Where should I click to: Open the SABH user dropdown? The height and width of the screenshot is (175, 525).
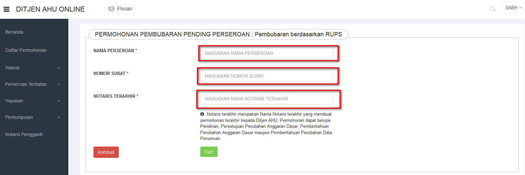pos(513,8)
